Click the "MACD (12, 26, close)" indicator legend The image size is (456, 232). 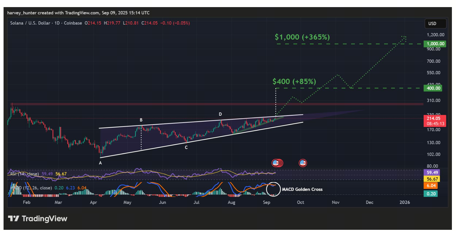[x=31, y=188]
